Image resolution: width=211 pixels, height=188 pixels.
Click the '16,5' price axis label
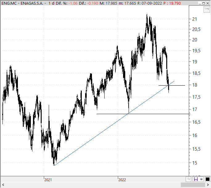coord(196,122)
